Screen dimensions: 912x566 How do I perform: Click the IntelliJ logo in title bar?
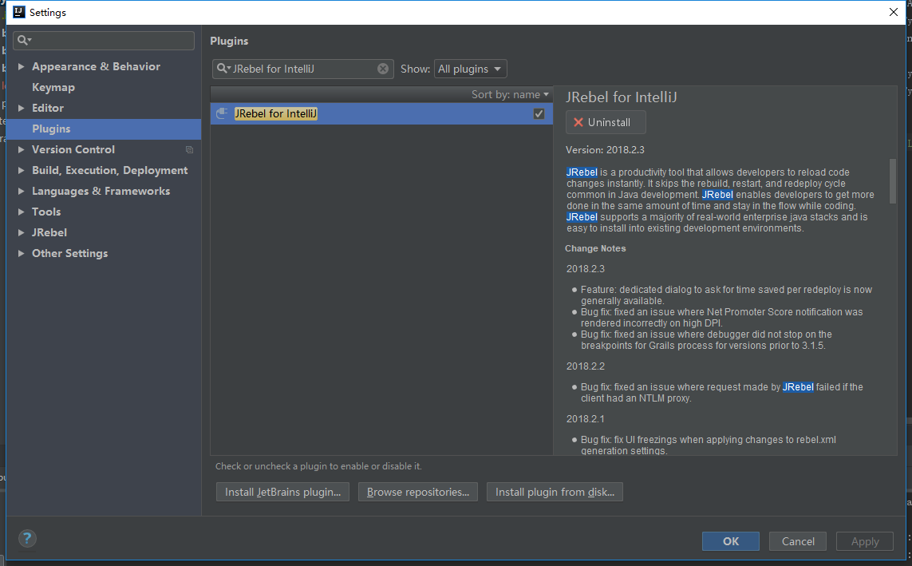pos(19,12)
